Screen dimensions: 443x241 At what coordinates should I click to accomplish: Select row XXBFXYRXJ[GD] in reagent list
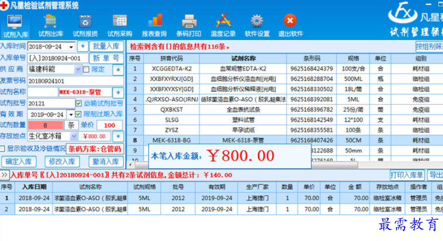[285, 79]
